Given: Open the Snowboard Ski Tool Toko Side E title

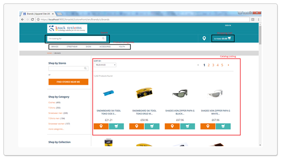Looking at the screenshot, I should point(109,112).
